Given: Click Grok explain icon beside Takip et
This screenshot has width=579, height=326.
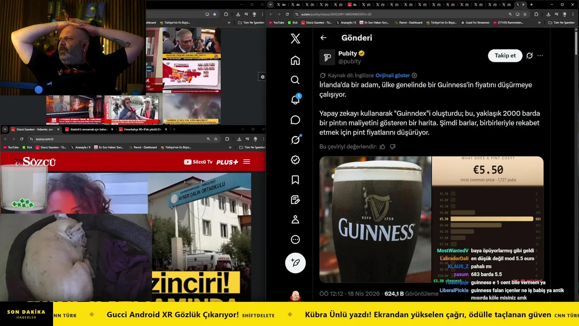Looking at the screenshot, I should click(x=530, y=56).
